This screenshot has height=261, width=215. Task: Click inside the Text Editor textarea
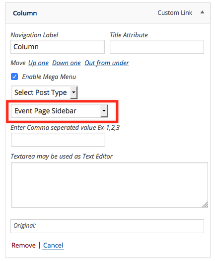pyautogui.click(x=110, y=185)
